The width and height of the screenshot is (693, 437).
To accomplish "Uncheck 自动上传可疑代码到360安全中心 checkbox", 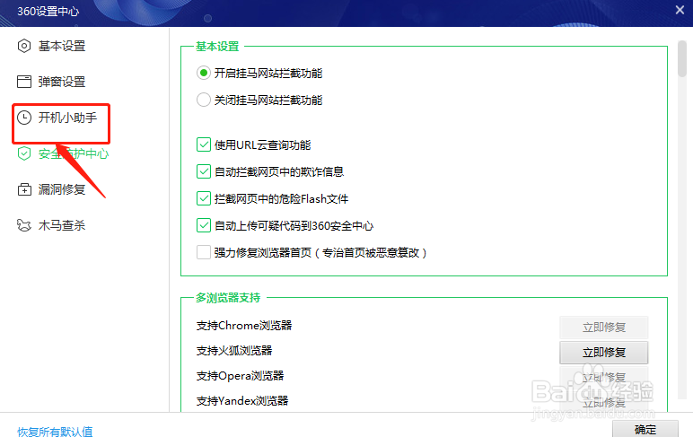I will [x=203, y=226].
